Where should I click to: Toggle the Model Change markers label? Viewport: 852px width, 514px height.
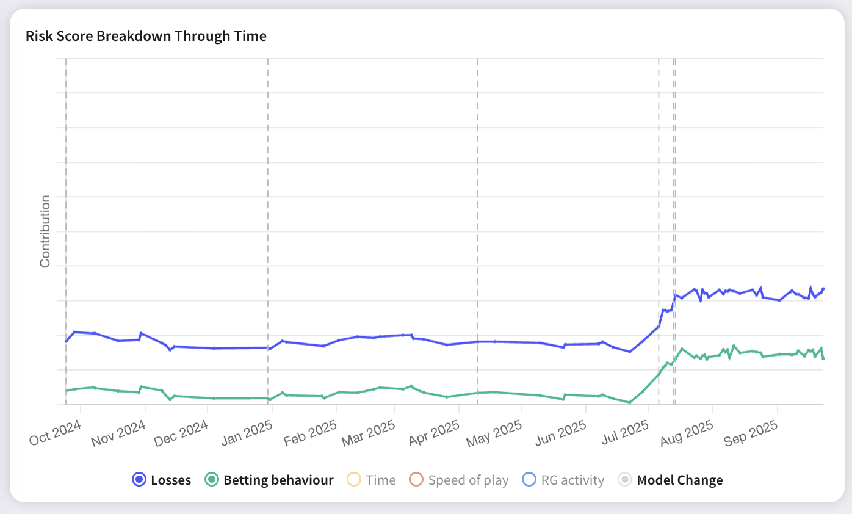click(x=679, y=480)
